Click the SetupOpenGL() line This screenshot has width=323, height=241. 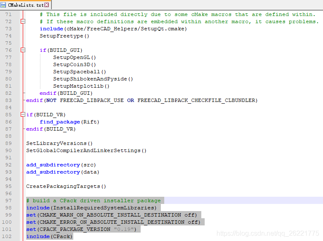pos(75,57)
